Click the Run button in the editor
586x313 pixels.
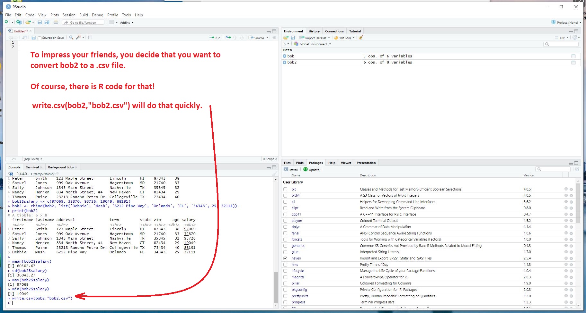[x=215, y=38]
